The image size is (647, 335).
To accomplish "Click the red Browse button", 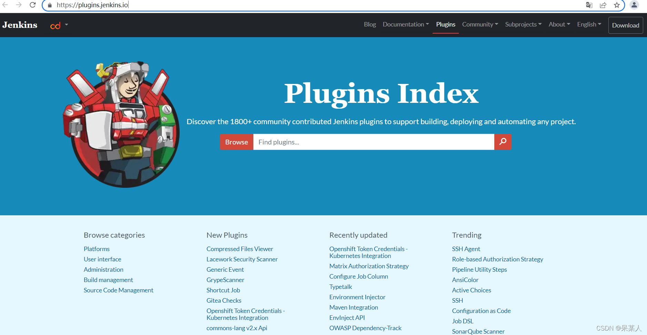I will (x=236, y=142).
